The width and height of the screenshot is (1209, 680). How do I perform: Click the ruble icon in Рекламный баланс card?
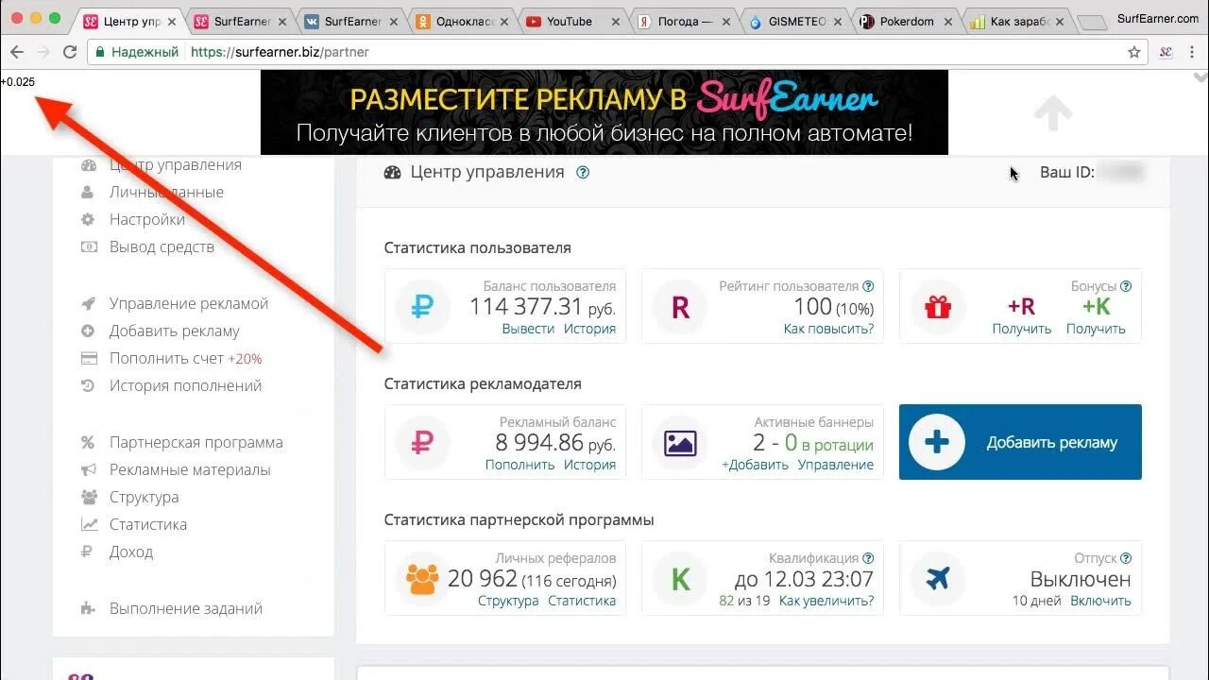pyautogui.click(x=422, y=442)
